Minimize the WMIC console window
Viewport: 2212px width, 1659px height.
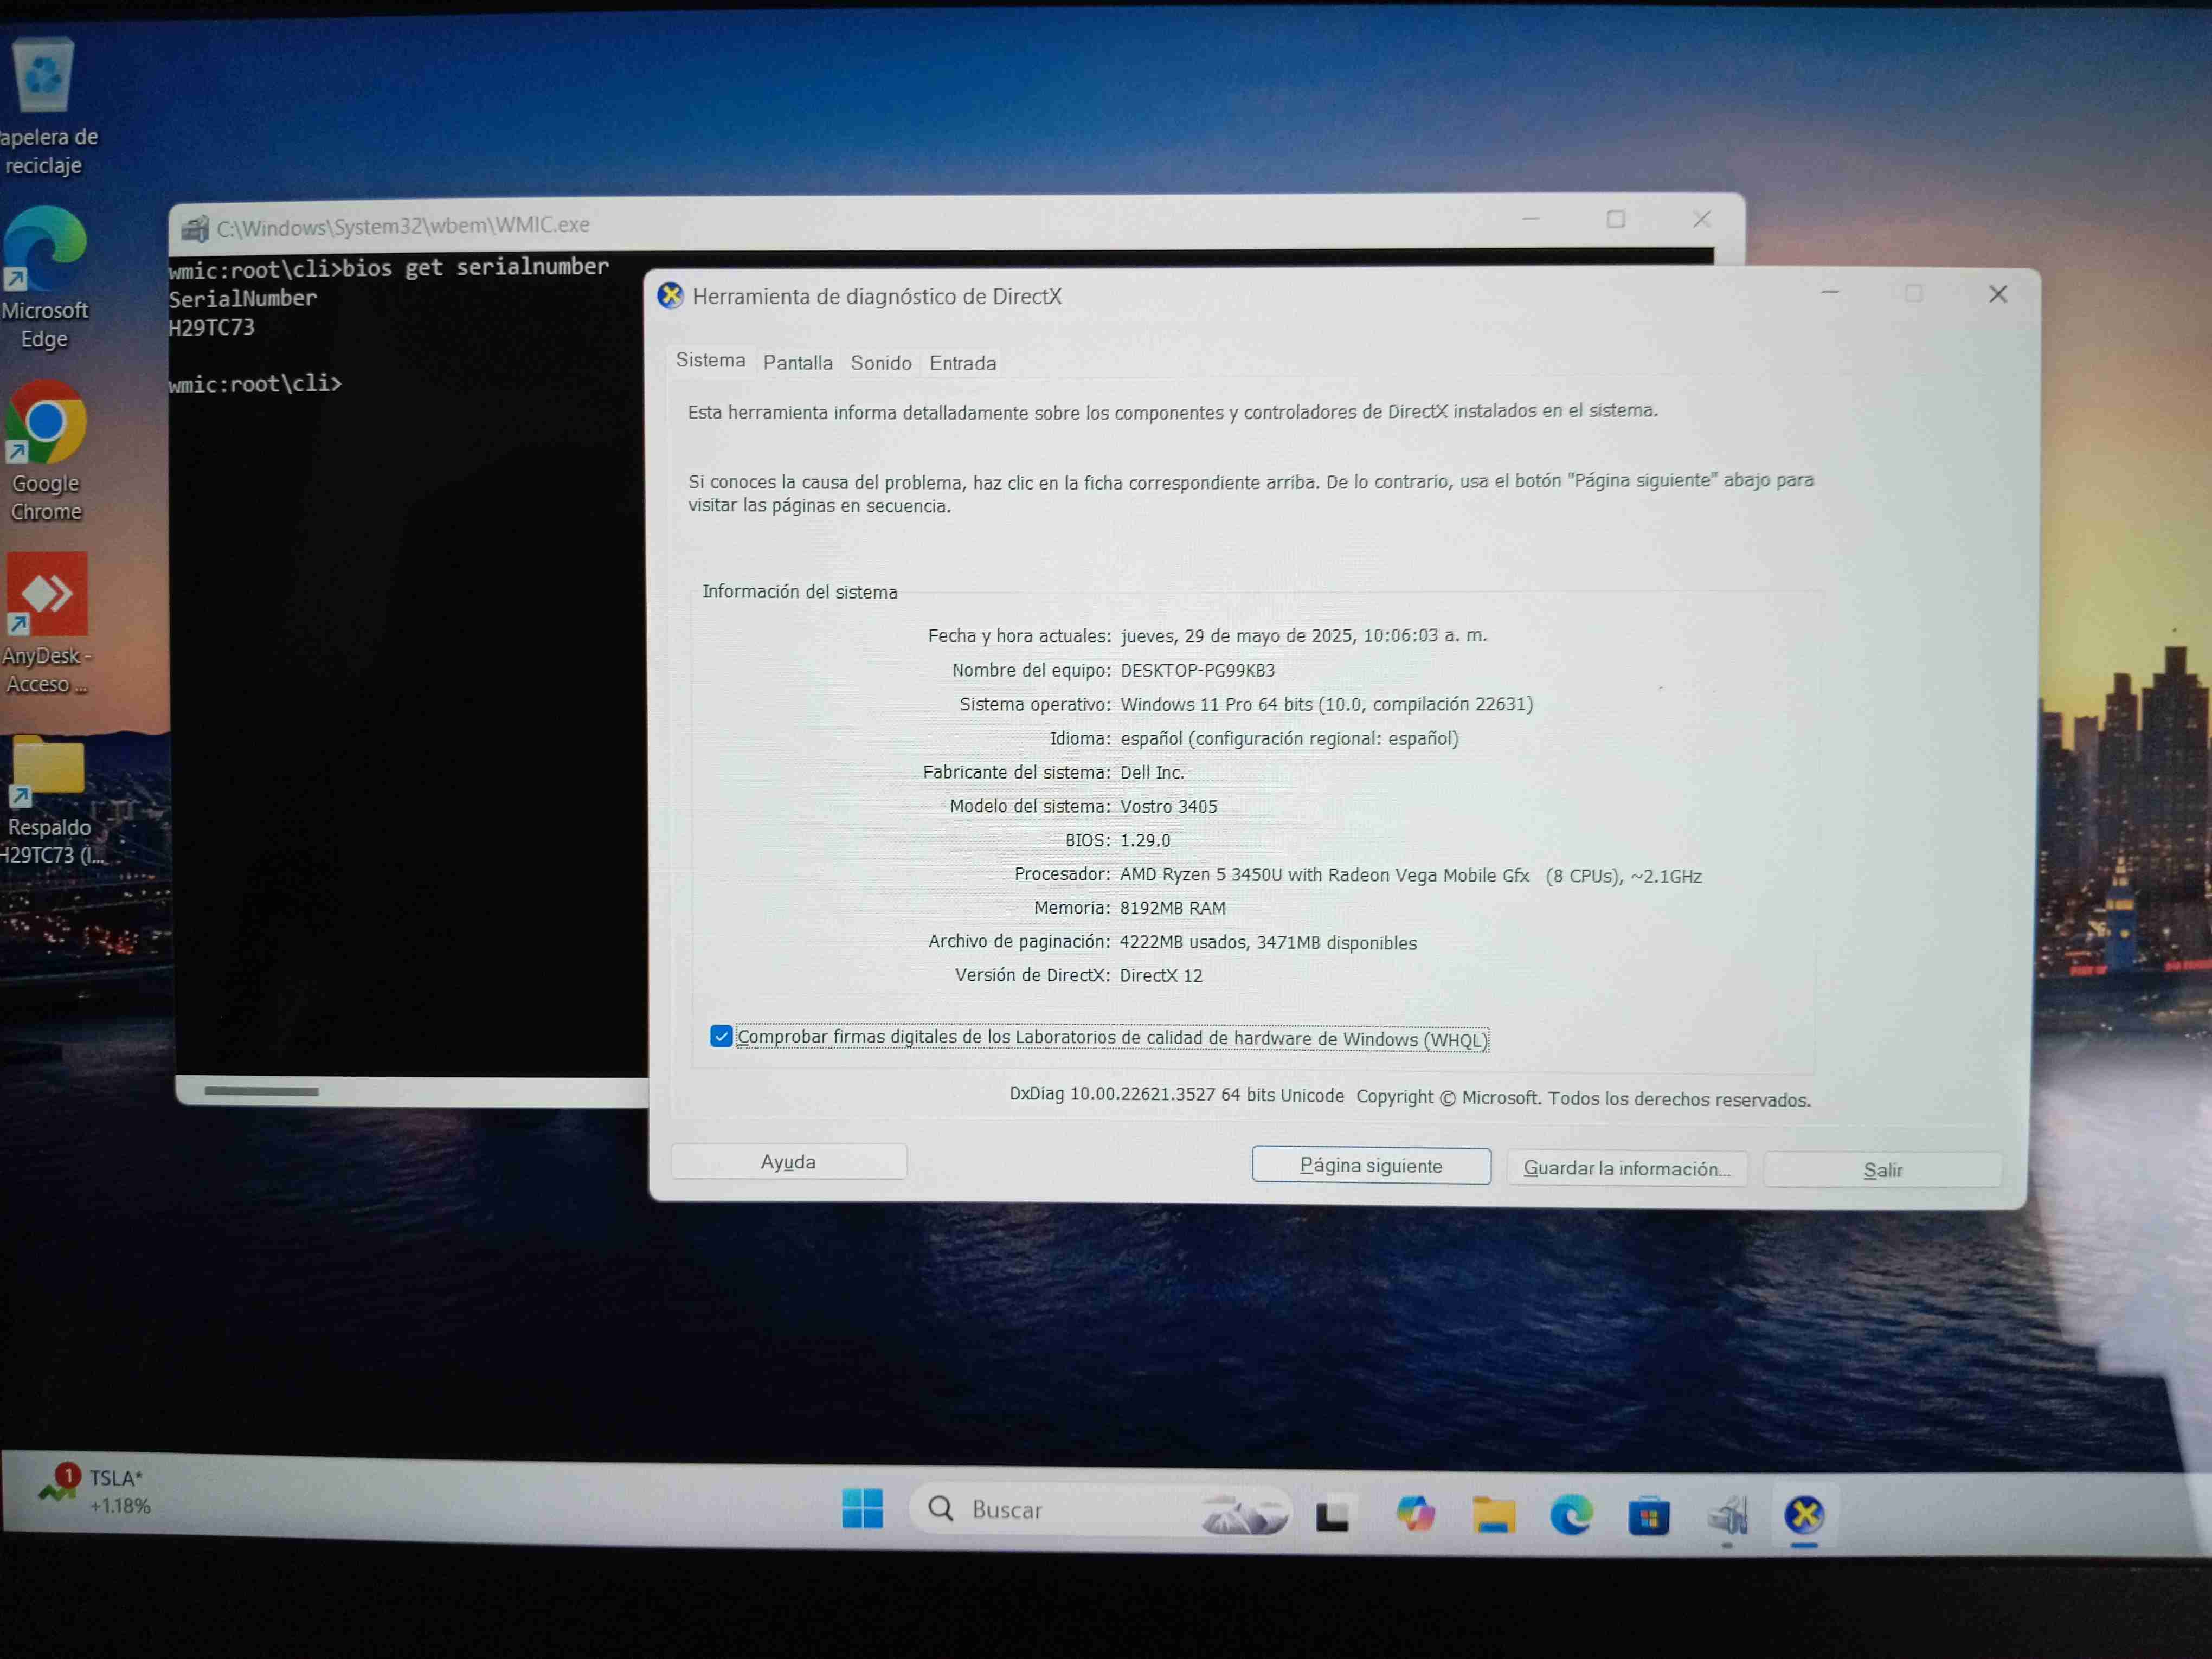click(1531, 219)
